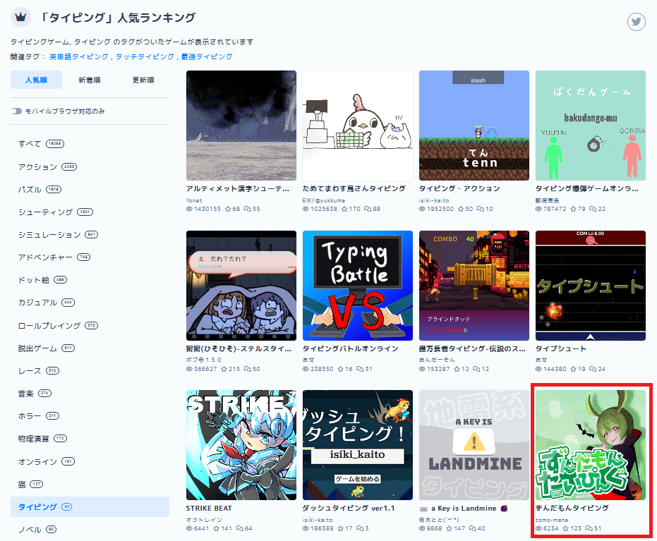Click title ダッシュタイピング ver1.1
Viewport: 657px width, 541px height.
pyautogui.click(x=349, y=508)
